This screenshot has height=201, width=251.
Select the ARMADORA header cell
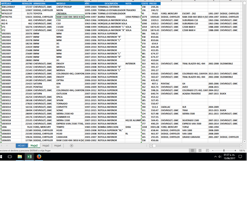(44, 3)
